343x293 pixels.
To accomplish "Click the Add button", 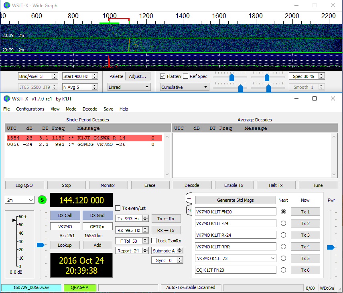I will pos(97,245).
